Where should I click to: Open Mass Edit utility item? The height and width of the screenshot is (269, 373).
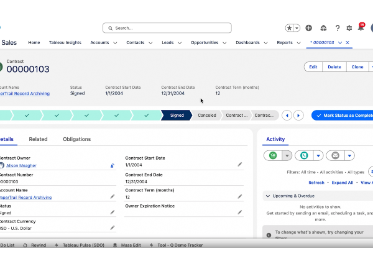[127, 245]
